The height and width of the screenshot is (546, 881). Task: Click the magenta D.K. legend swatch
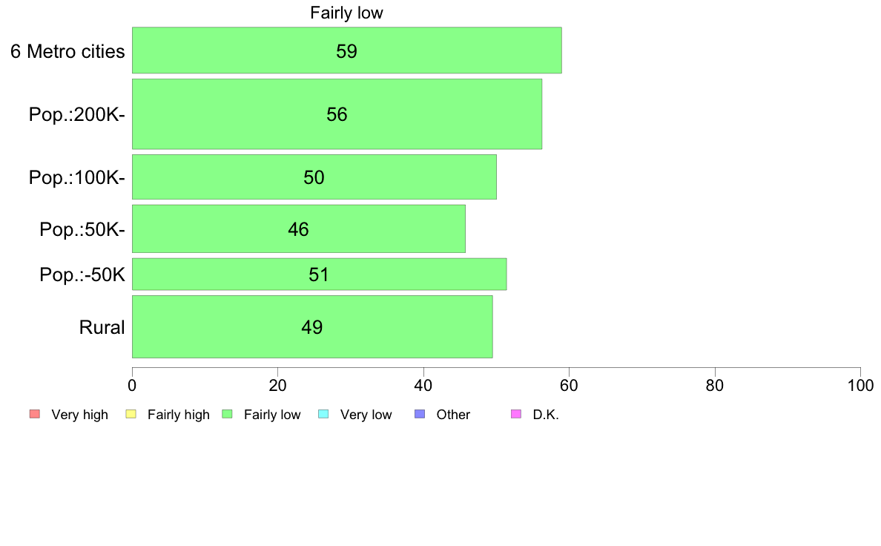[x=516, y=414]
